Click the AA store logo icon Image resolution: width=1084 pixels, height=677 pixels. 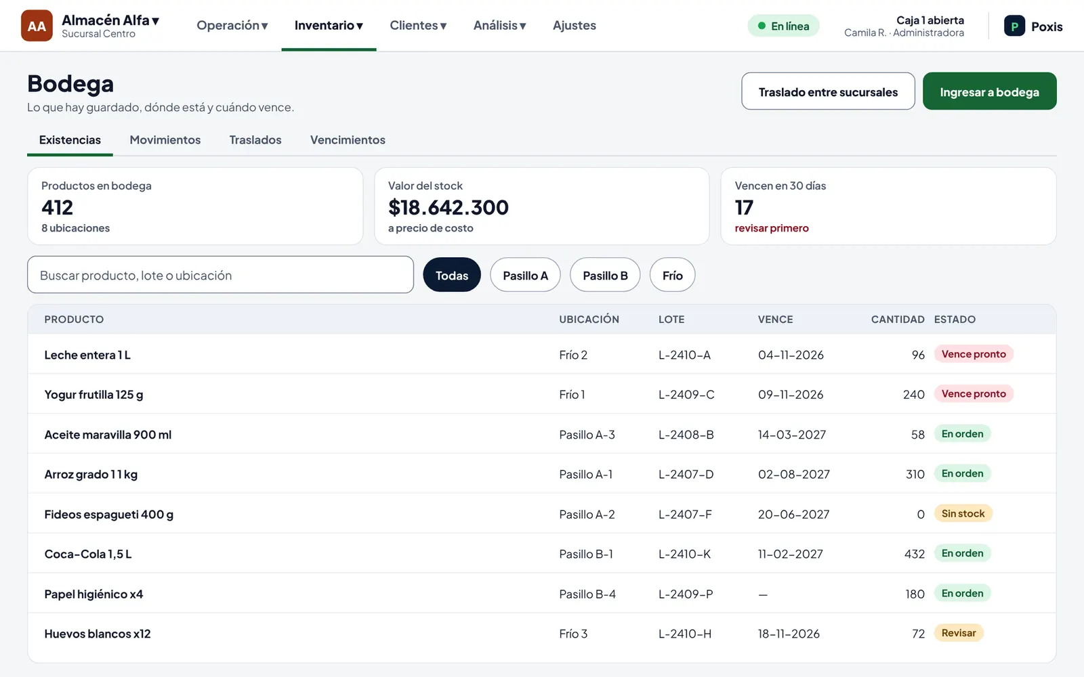[37, 26]
